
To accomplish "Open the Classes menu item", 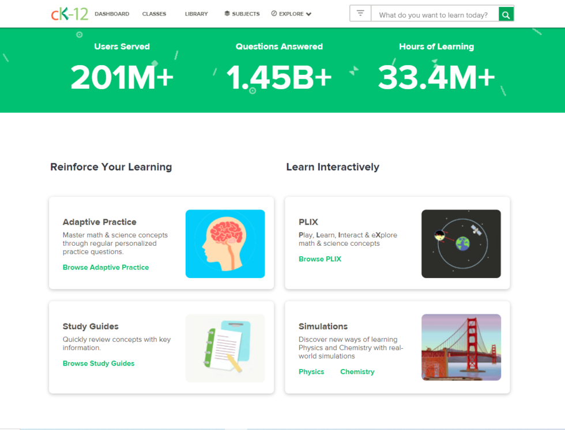I will point(154,13).
